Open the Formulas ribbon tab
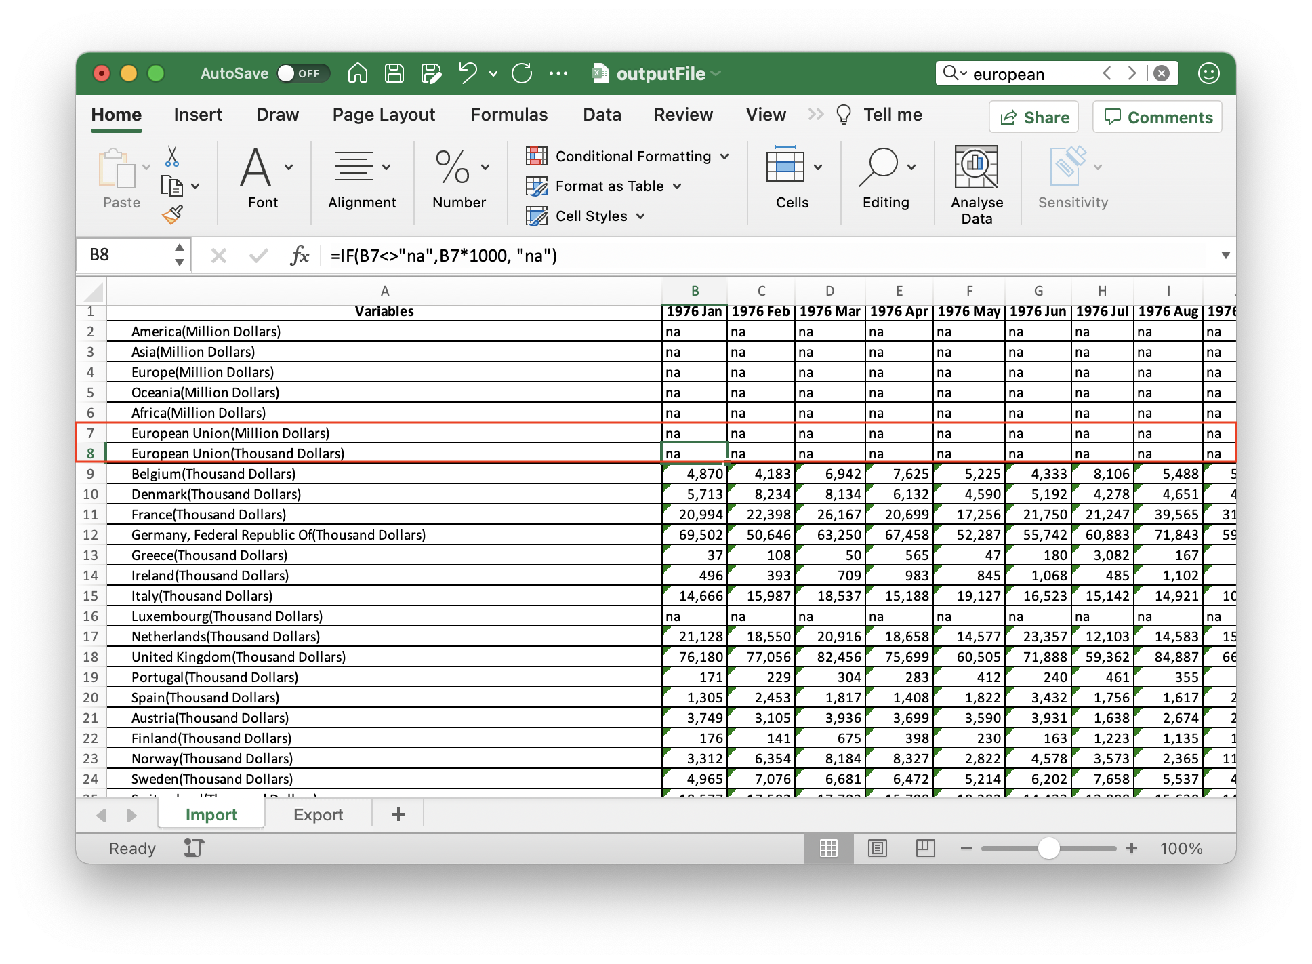The image size is (1312, 964). point(509,115)
